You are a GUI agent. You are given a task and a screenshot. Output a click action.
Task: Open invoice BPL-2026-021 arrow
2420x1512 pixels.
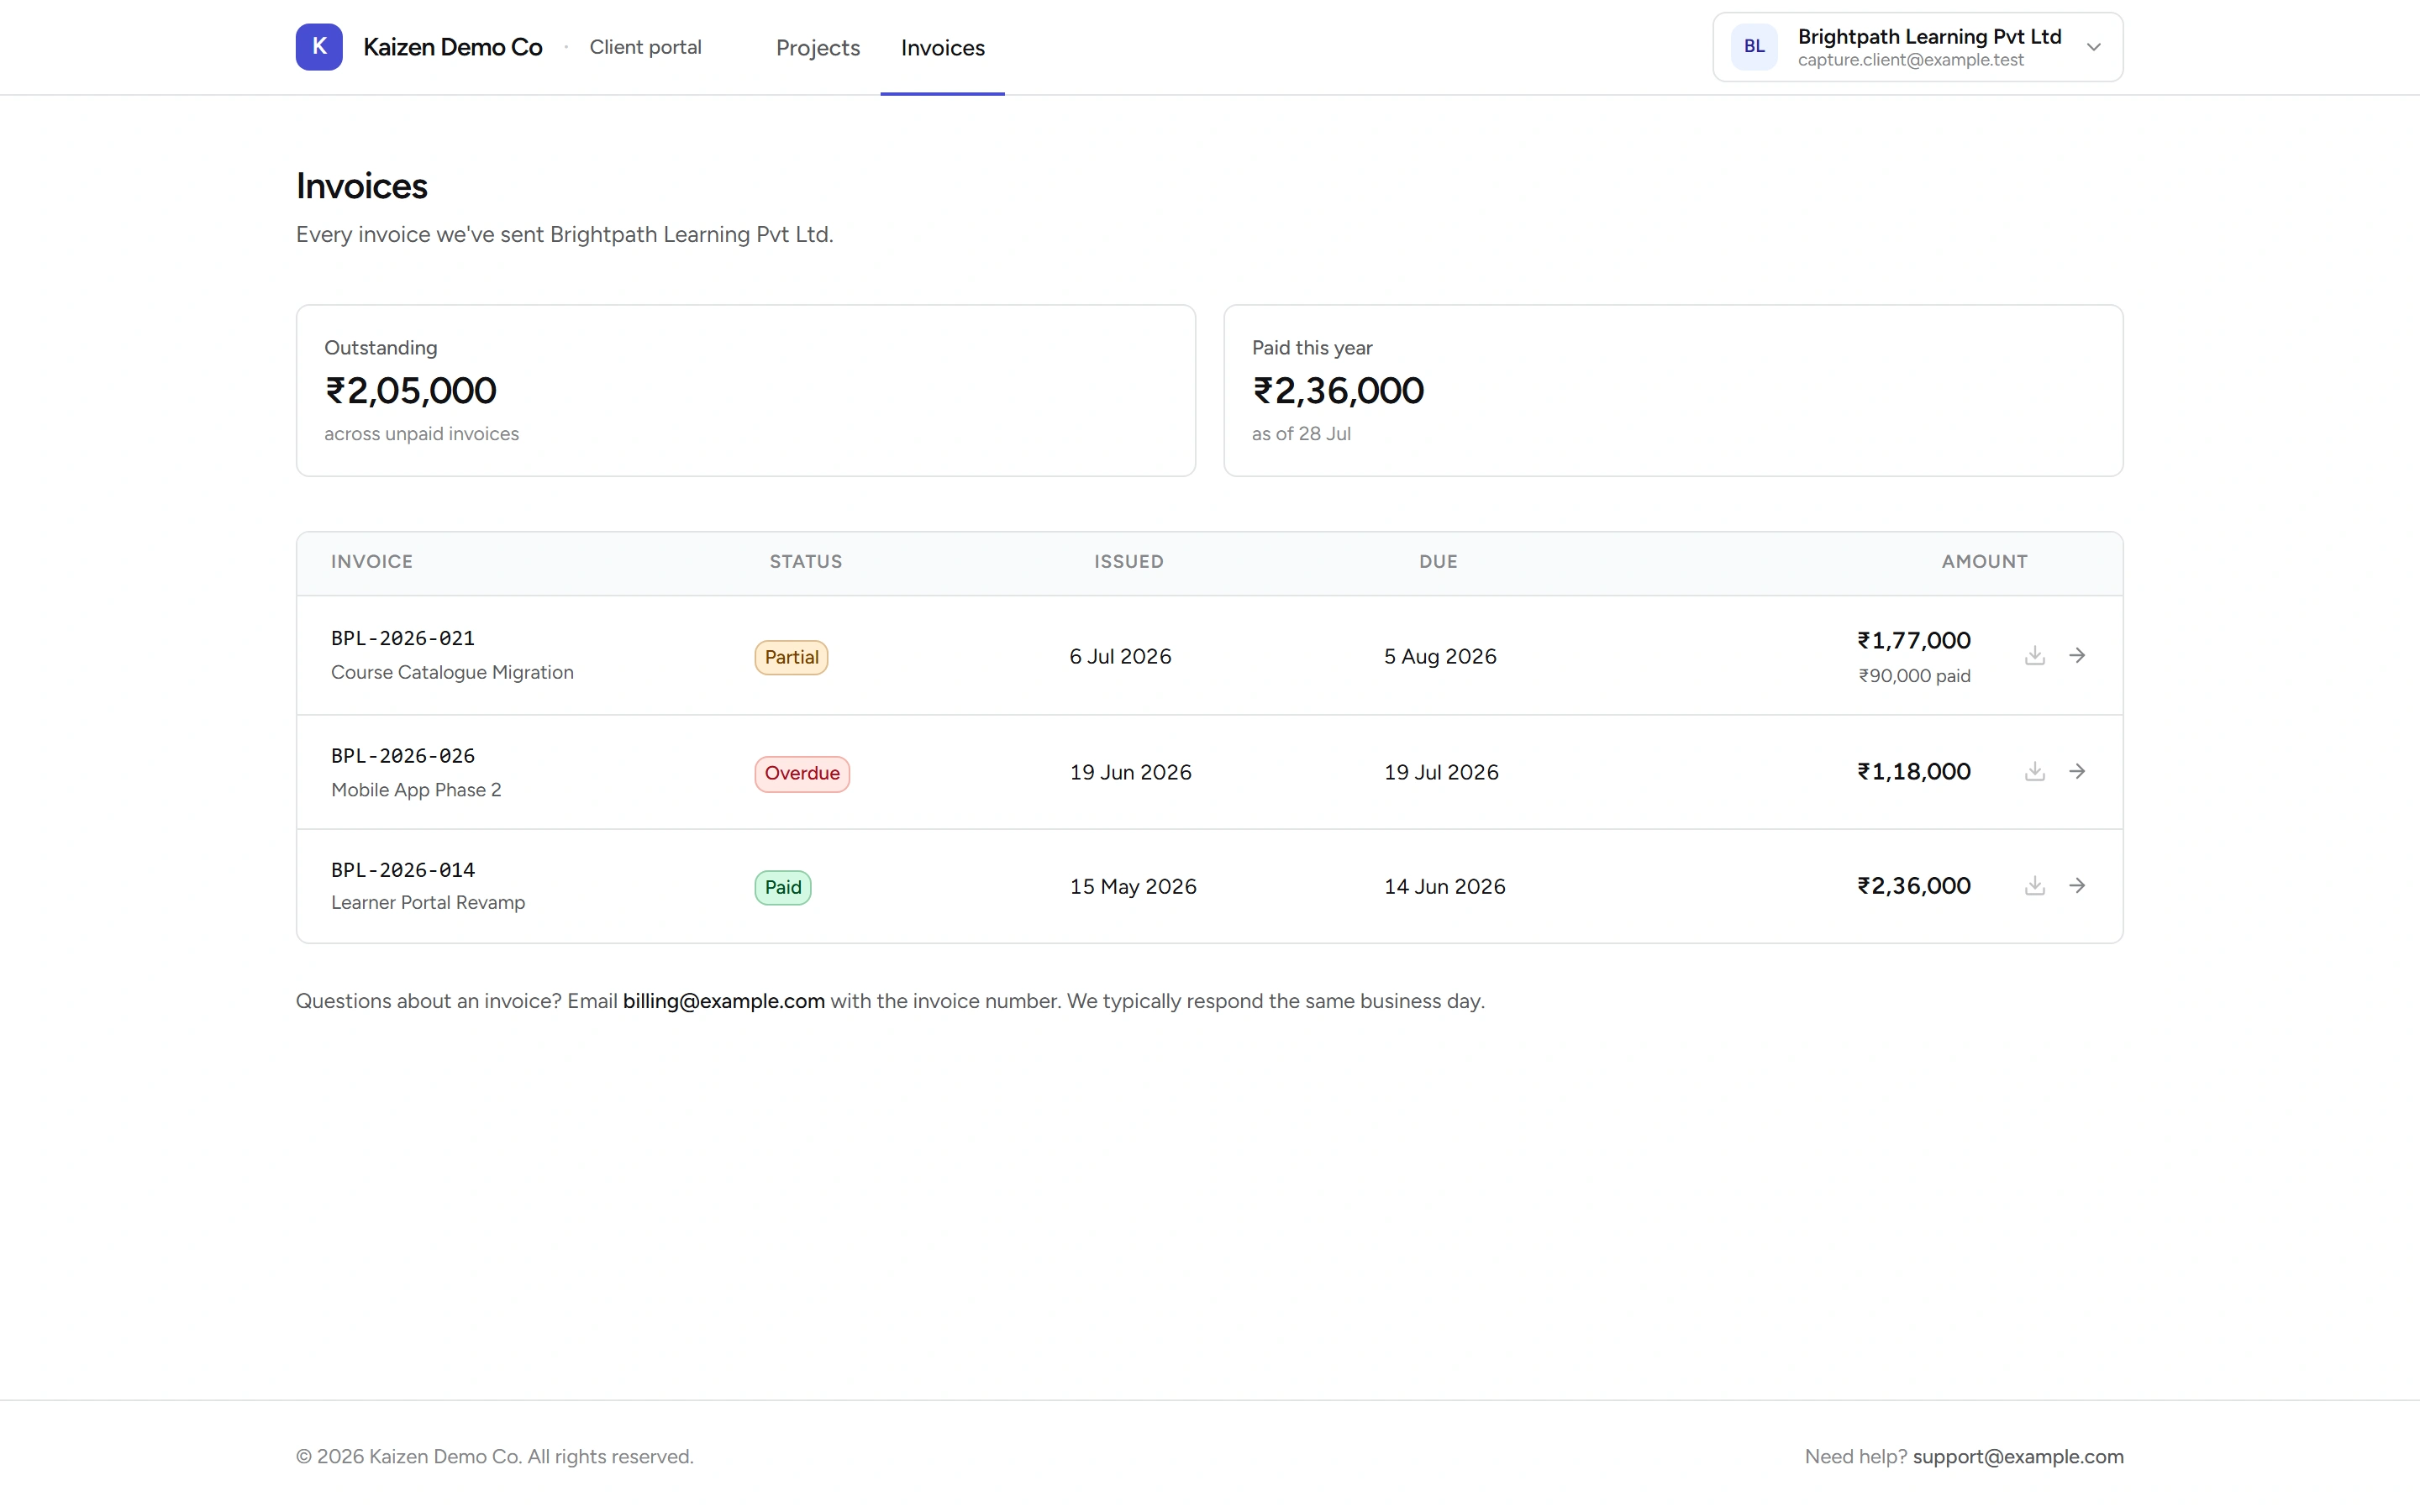tap(2077, 656)
